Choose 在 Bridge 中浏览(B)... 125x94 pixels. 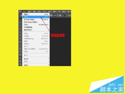pyautogui.click(x=36, y=20)
